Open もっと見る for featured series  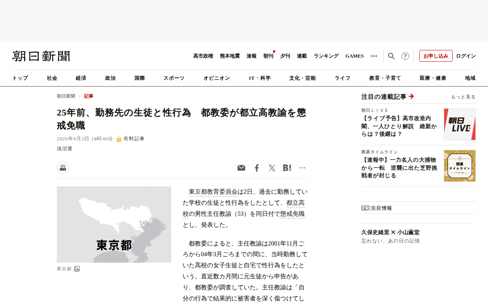(x=463, y=97)
